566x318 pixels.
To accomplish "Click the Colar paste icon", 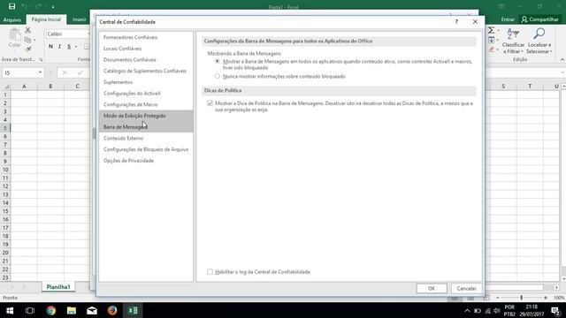I will [15, 38].
